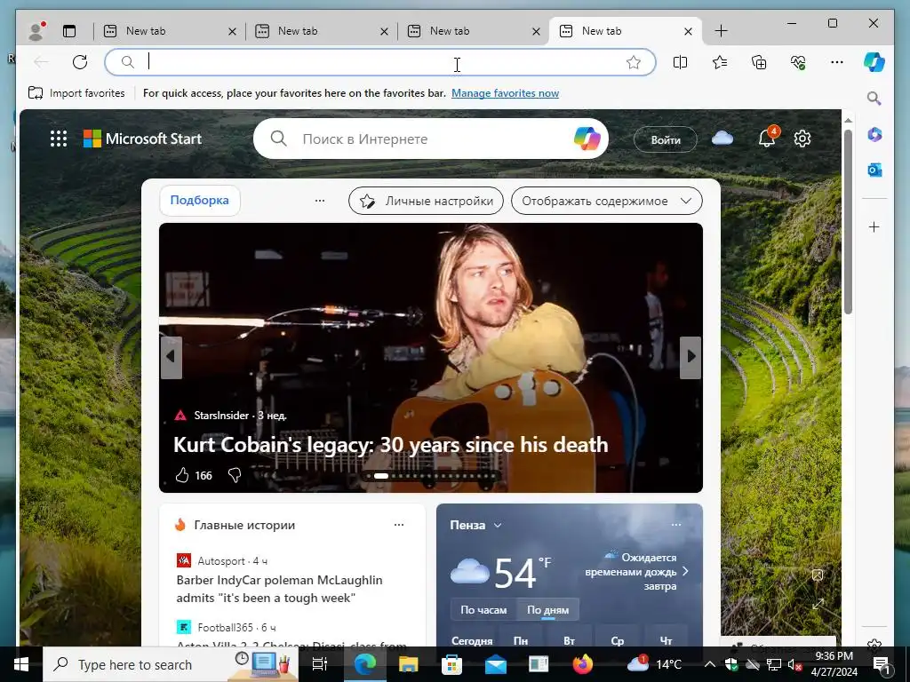Switch weather to По дням
Viewport: 910px width, 682px height.
coord(547,610)
